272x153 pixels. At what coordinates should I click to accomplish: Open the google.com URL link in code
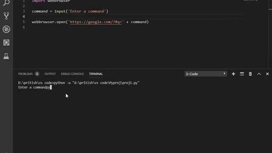tap(96, 22)
